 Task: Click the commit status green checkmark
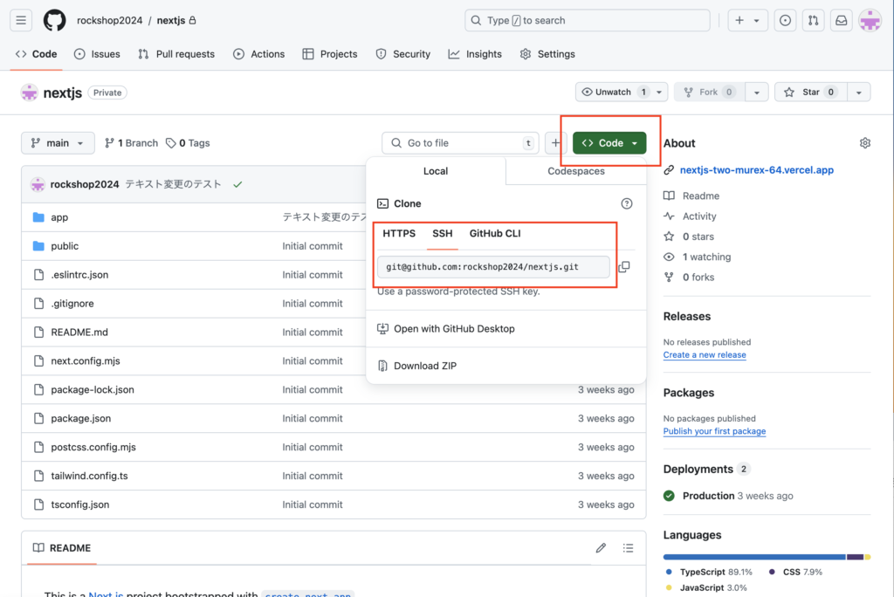[x=237, y=184]
